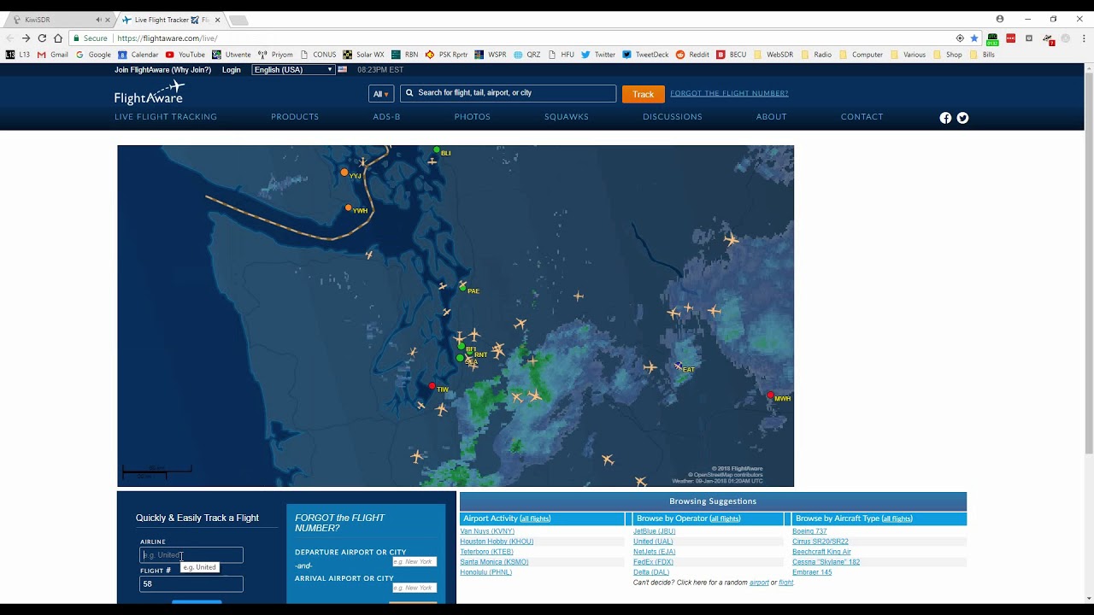Image resolution: width=1094 pixels, height=615 pixels.
Task: Open the All search filter dropdown
Action: 380,94
